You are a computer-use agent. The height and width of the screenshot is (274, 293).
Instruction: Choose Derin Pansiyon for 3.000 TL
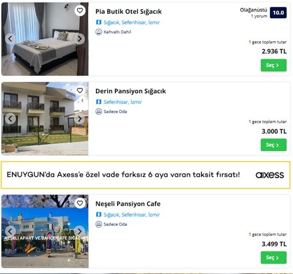(274, 145)
